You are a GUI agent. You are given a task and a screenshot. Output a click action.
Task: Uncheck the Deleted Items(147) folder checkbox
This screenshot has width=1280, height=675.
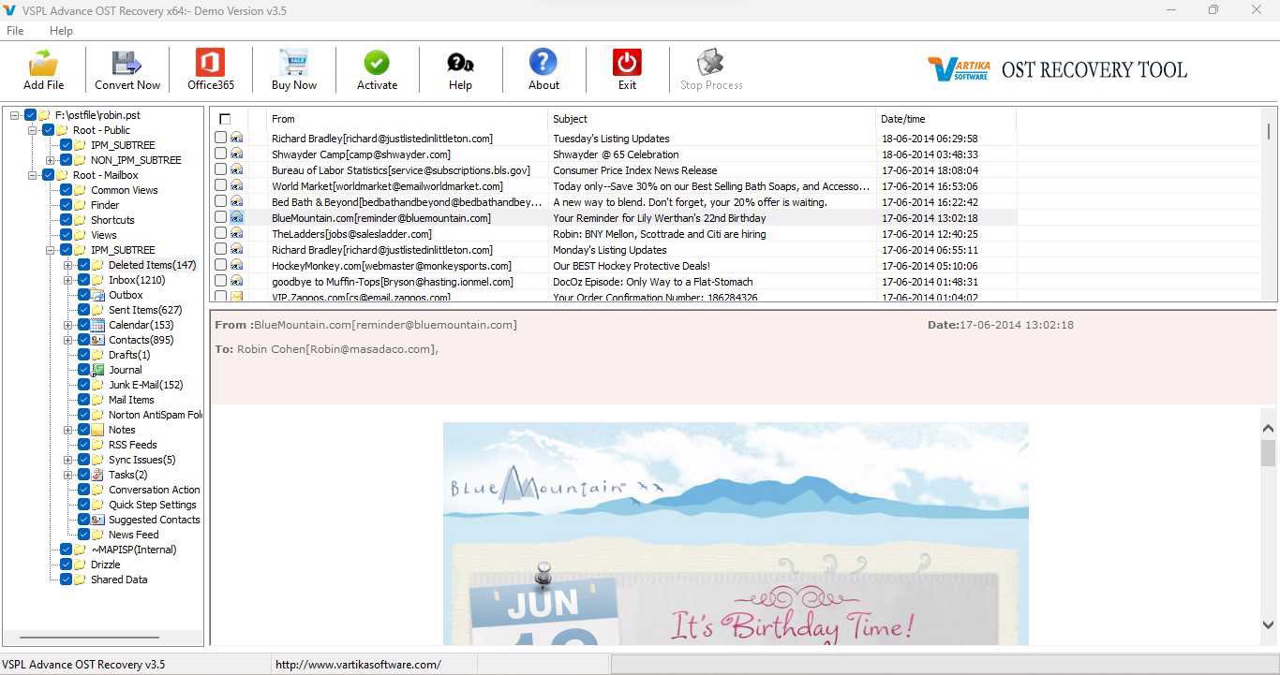coord(83,265)
